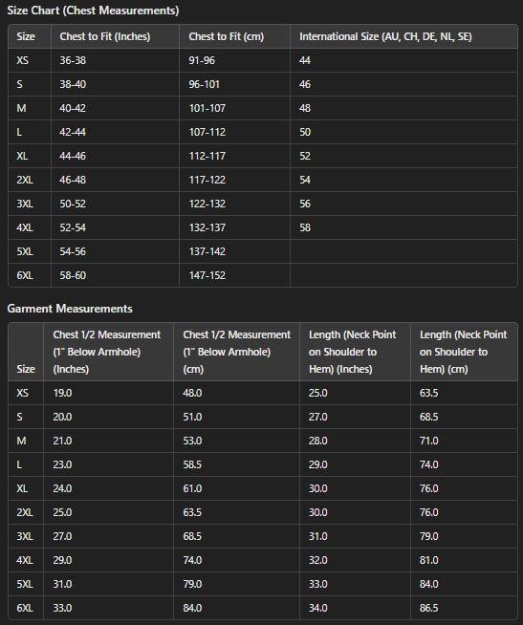Click the 58.5 cm garment chest value for L
The image size is (523, 625).
tap(192, 464)
